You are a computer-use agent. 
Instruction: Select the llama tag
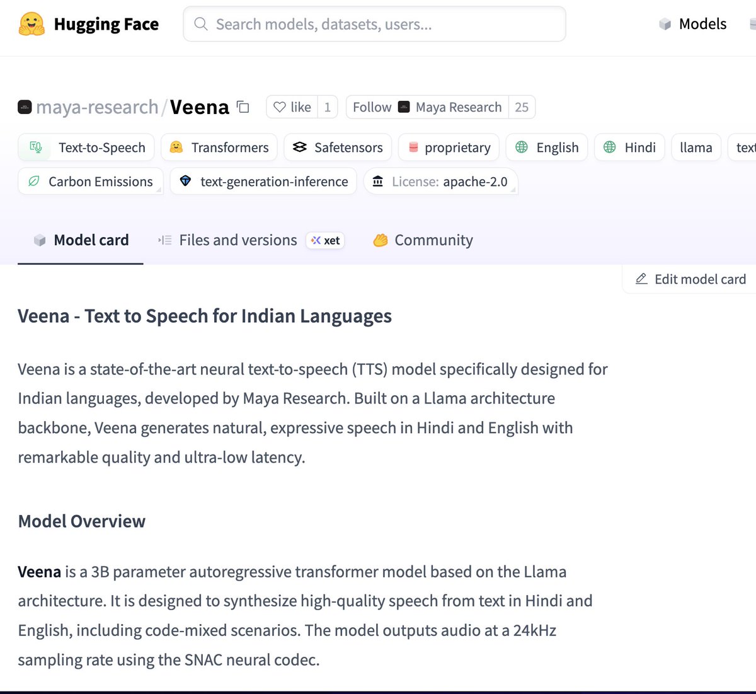(x=696, y=147)
